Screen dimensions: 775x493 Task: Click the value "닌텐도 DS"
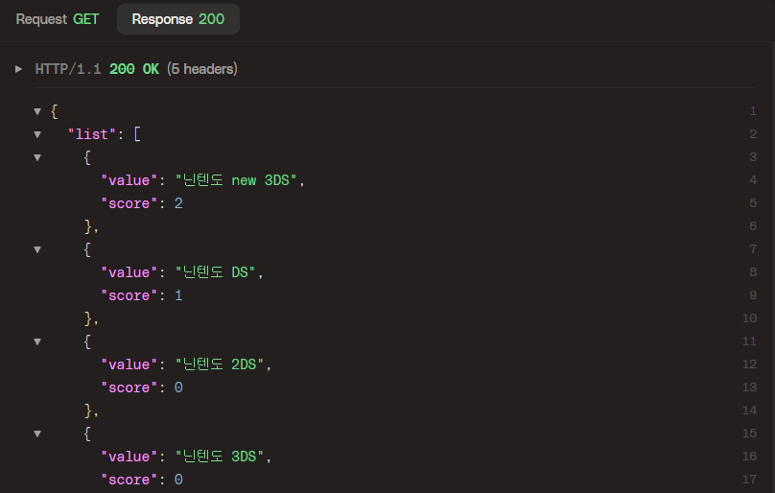coord(216,272)
